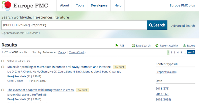Click the Preprint badge on second result

[82, 90]
